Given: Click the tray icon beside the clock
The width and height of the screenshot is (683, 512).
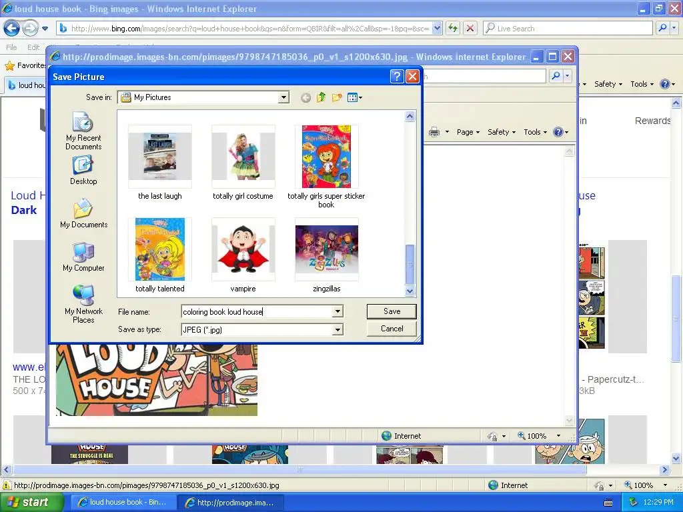Looking at the screenshot, I should [x=634, y=503].
